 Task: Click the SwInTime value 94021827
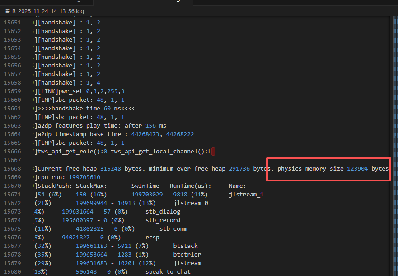pyautogui.click(x=75, y=238)
